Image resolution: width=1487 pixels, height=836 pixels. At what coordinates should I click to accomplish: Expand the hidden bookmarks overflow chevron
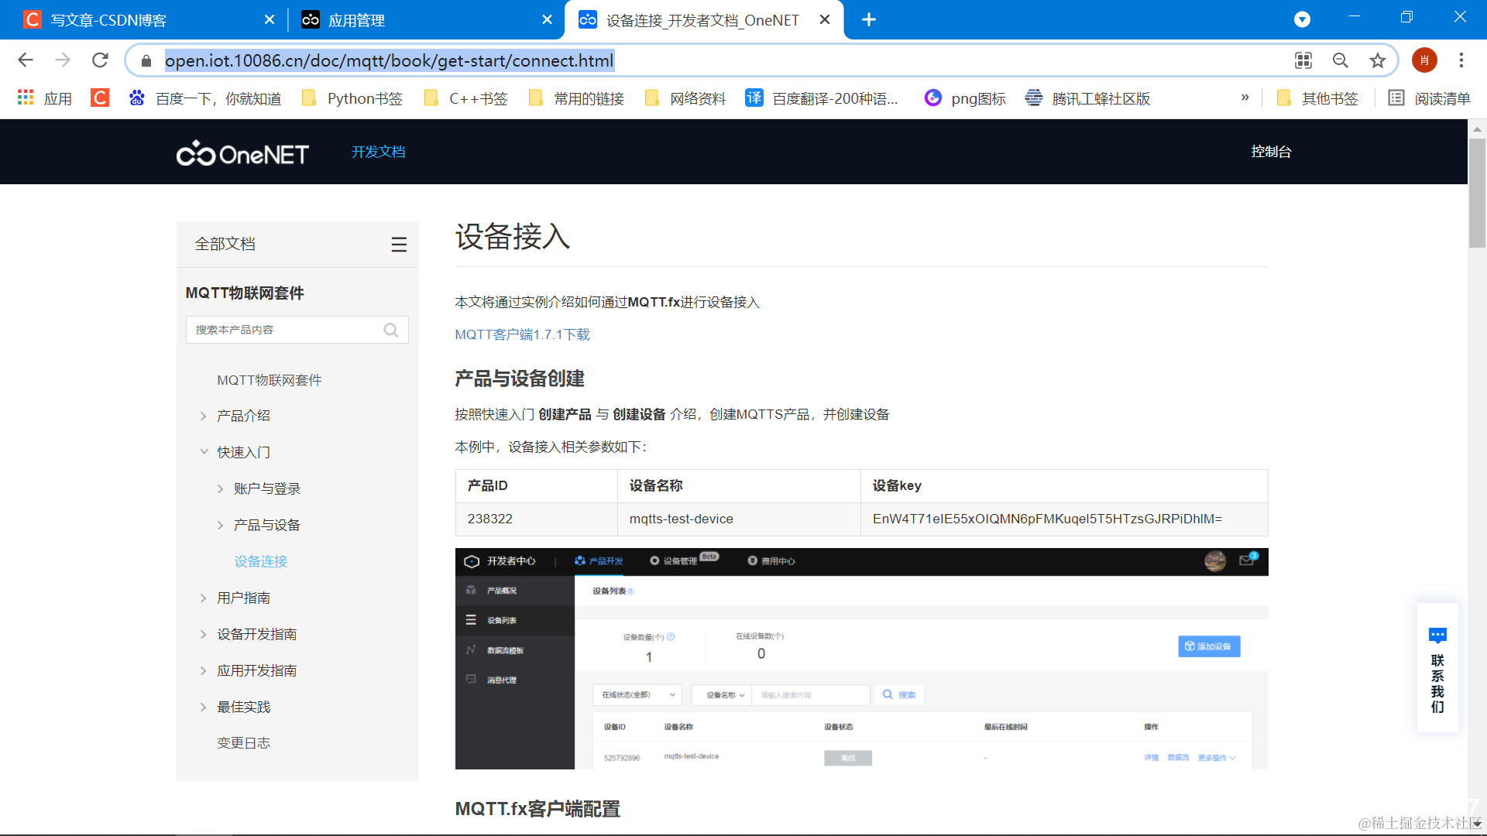coord(1245,98)
